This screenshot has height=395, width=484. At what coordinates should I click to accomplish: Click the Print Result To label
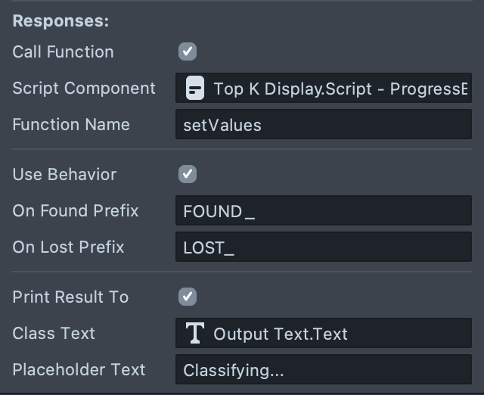coord(70,297)
